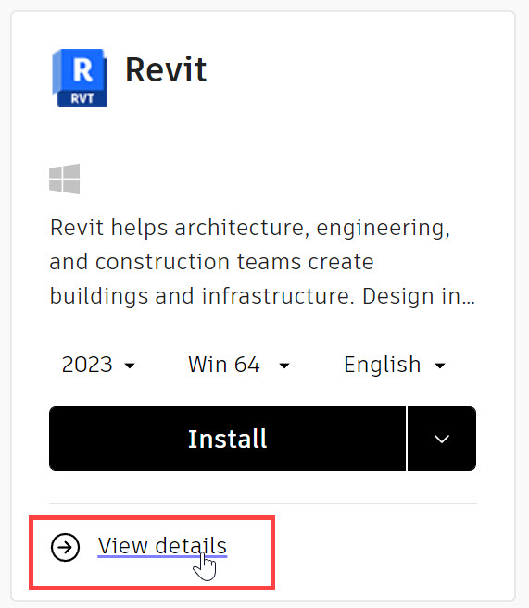The image size is (529, 608).
Task: Click the circled arrow icon beside View details
Action: [x=65, y=547]
